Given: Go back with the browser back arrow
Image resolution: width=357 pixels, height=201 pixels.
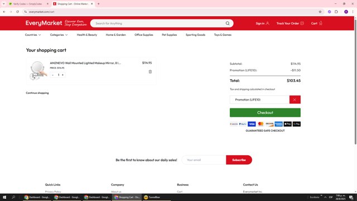Looking at the screenshot, I should (x=4, y=12).
